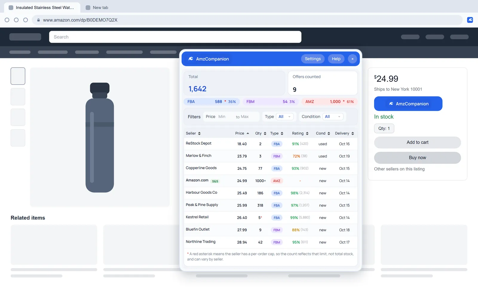478x299 pixels.
Task: Click the Price Max input field
Action: click(x=249, y=117)
